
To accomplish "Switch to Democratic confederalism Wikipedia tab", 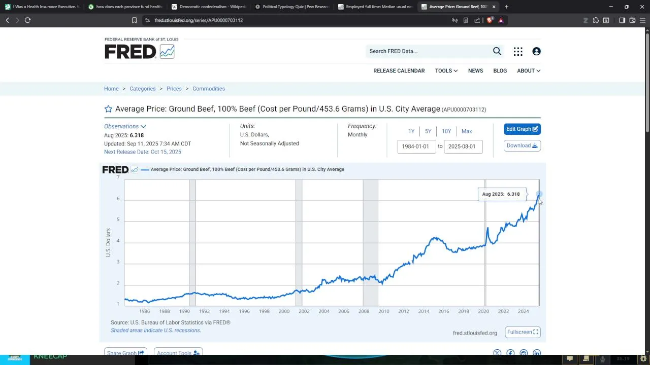I will (x=208, y=7).
